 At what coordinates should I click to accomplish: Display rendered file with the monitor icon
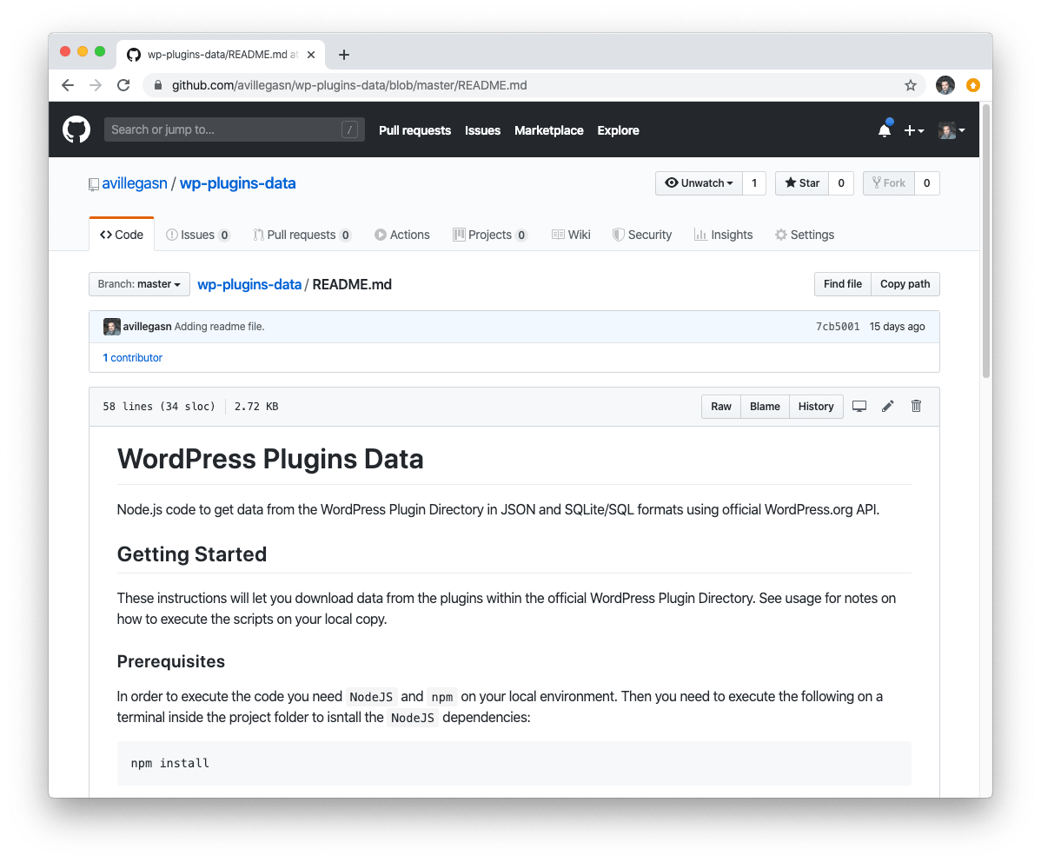tap(859, 406)
